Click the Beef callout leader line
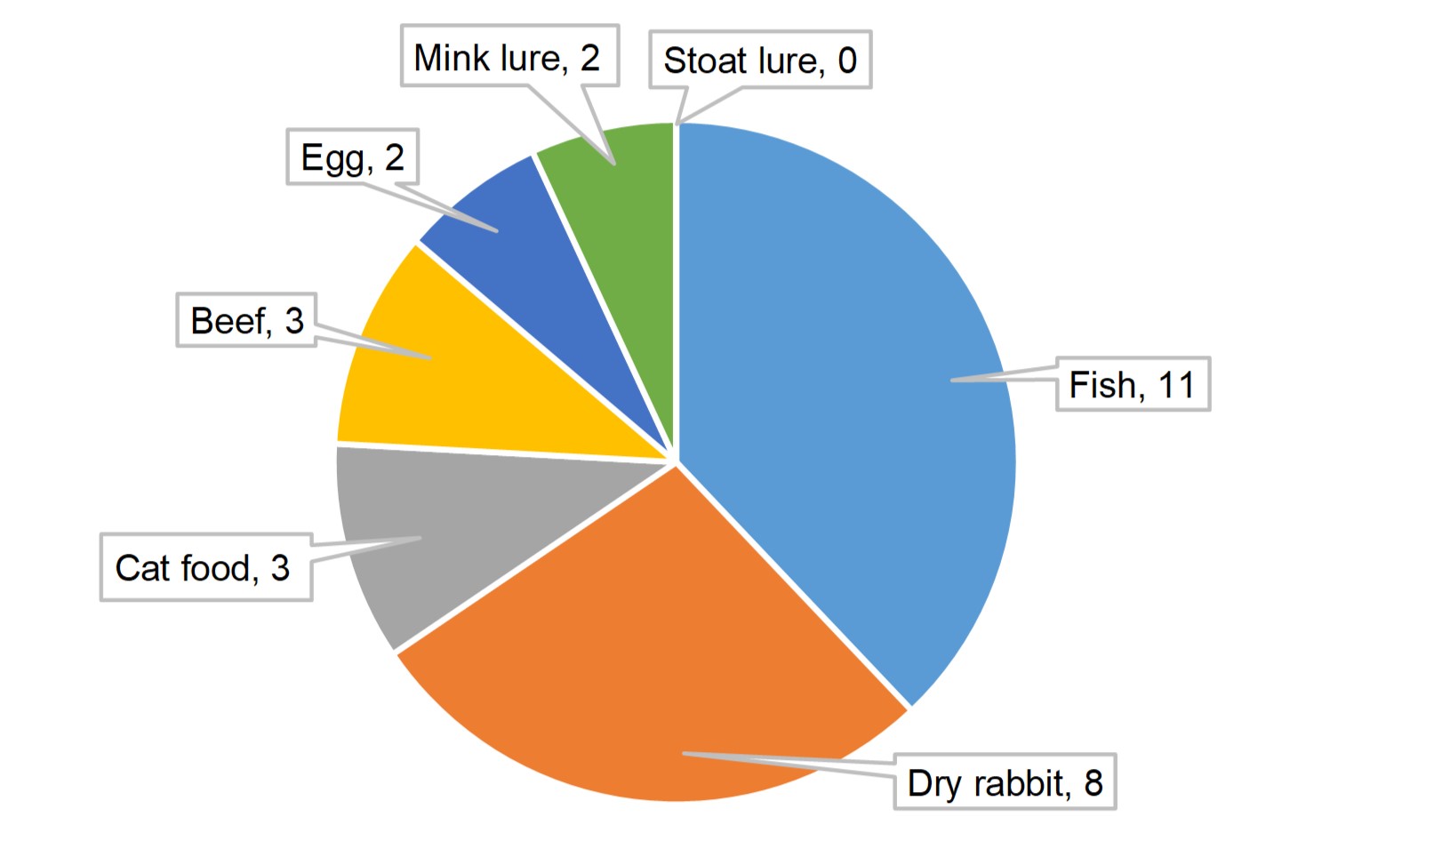 coord(373,342)
